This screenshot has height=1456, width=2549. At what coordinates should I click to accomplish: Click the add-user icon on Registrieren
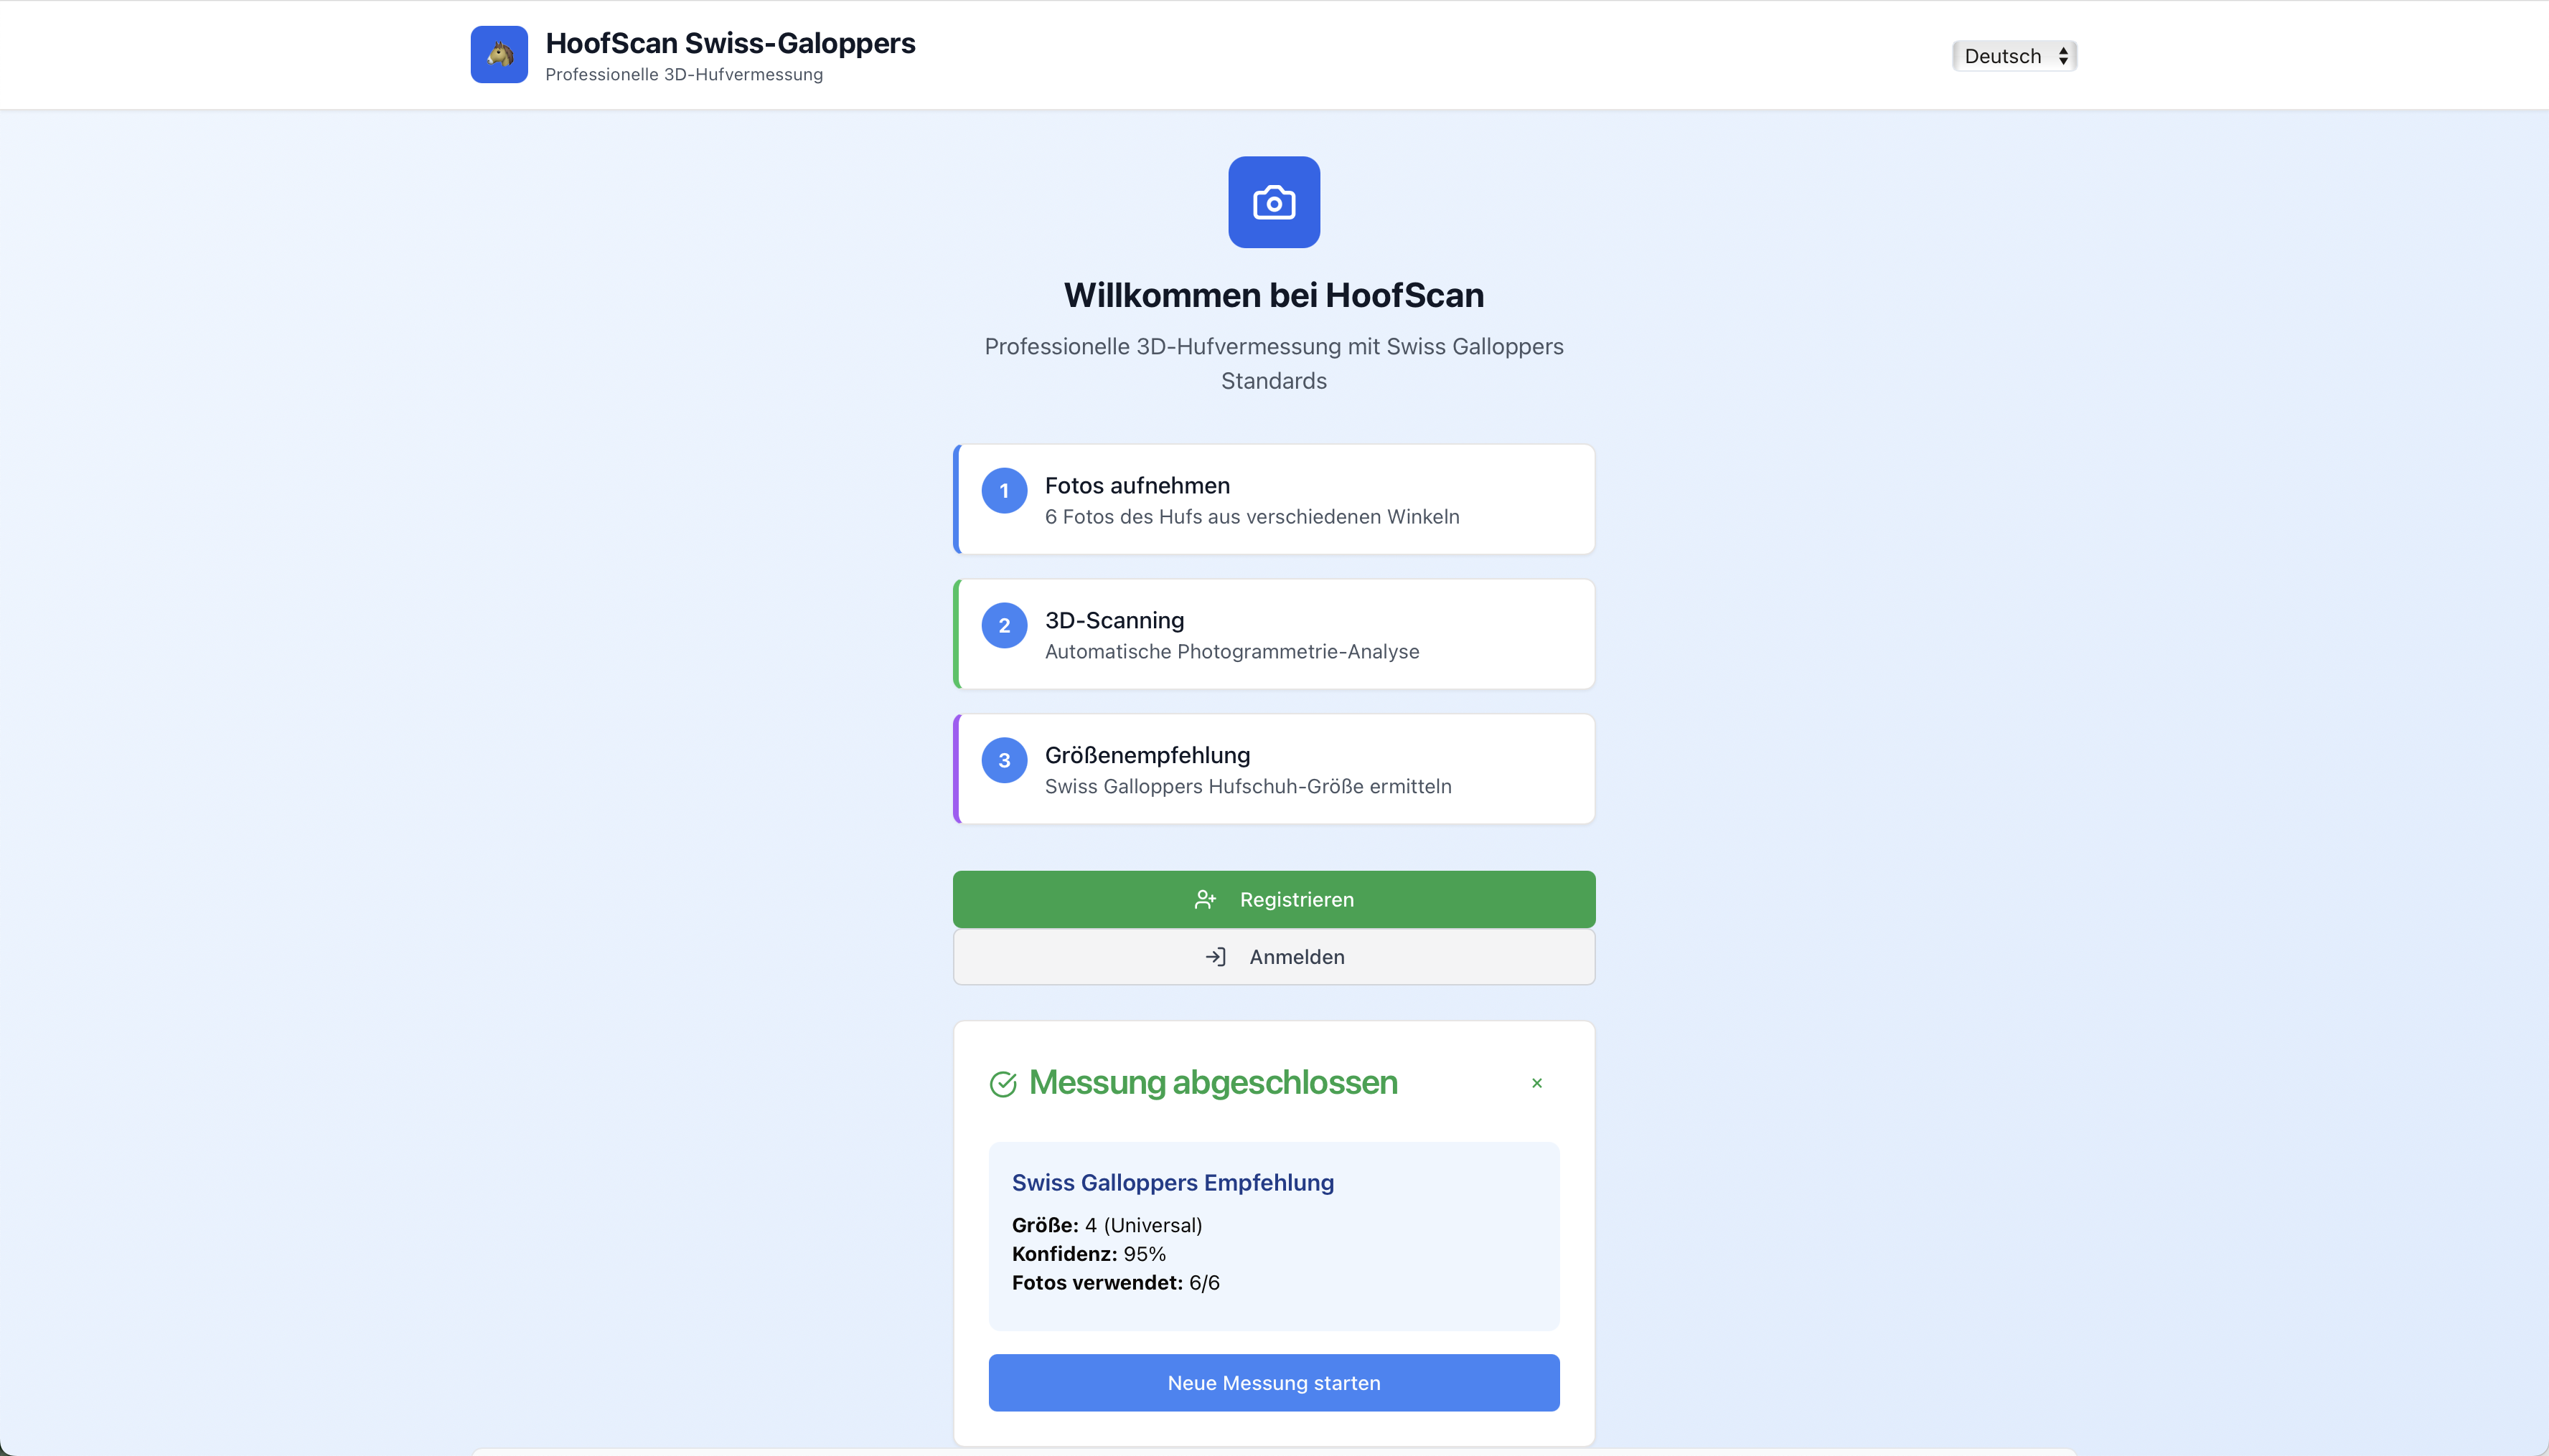click(1204, 899)
